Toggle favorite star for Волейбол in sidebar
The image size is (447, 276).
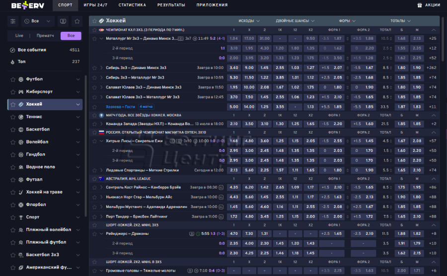(x=13, y=142)
